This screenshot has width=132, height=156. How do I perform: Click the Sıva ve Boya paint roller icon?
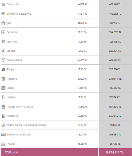tap(3, 60)
